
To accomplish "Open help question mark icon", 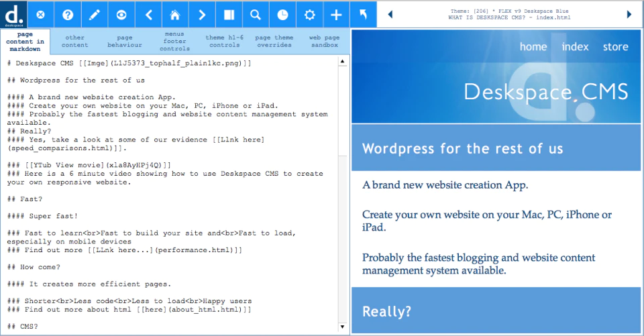I will 68,15.
